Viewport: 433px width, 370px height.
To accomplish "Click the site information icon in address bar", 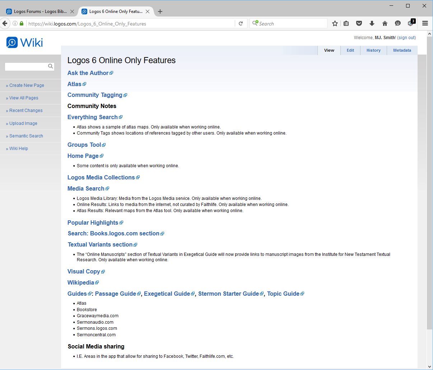I will 15,23.
